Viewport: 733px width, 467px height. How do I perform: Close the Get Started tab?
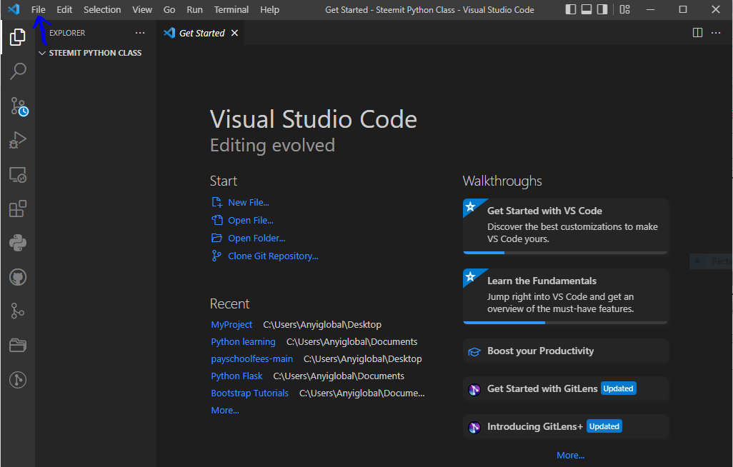pyautogui.click(x=235, y=33)
